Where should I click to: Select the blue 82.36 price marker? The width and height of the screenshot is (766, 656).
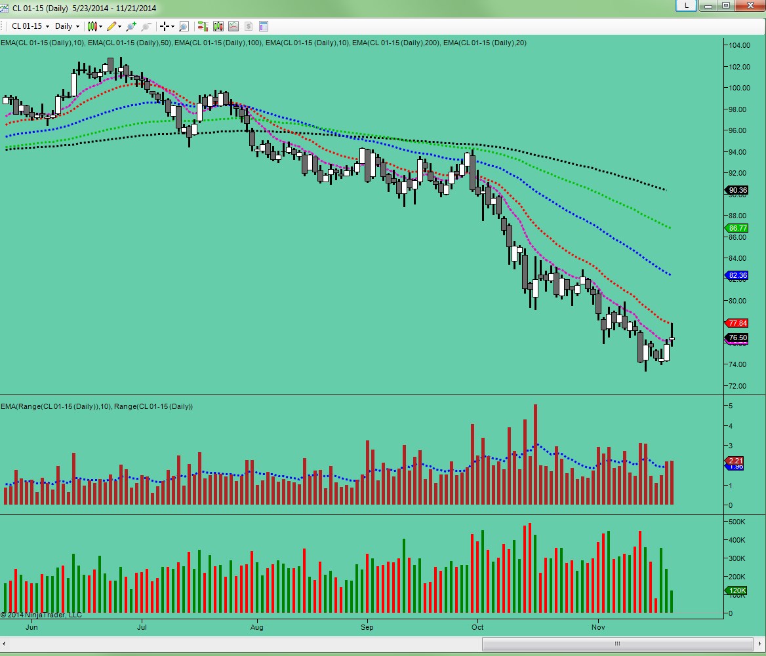tap(736, 275)
